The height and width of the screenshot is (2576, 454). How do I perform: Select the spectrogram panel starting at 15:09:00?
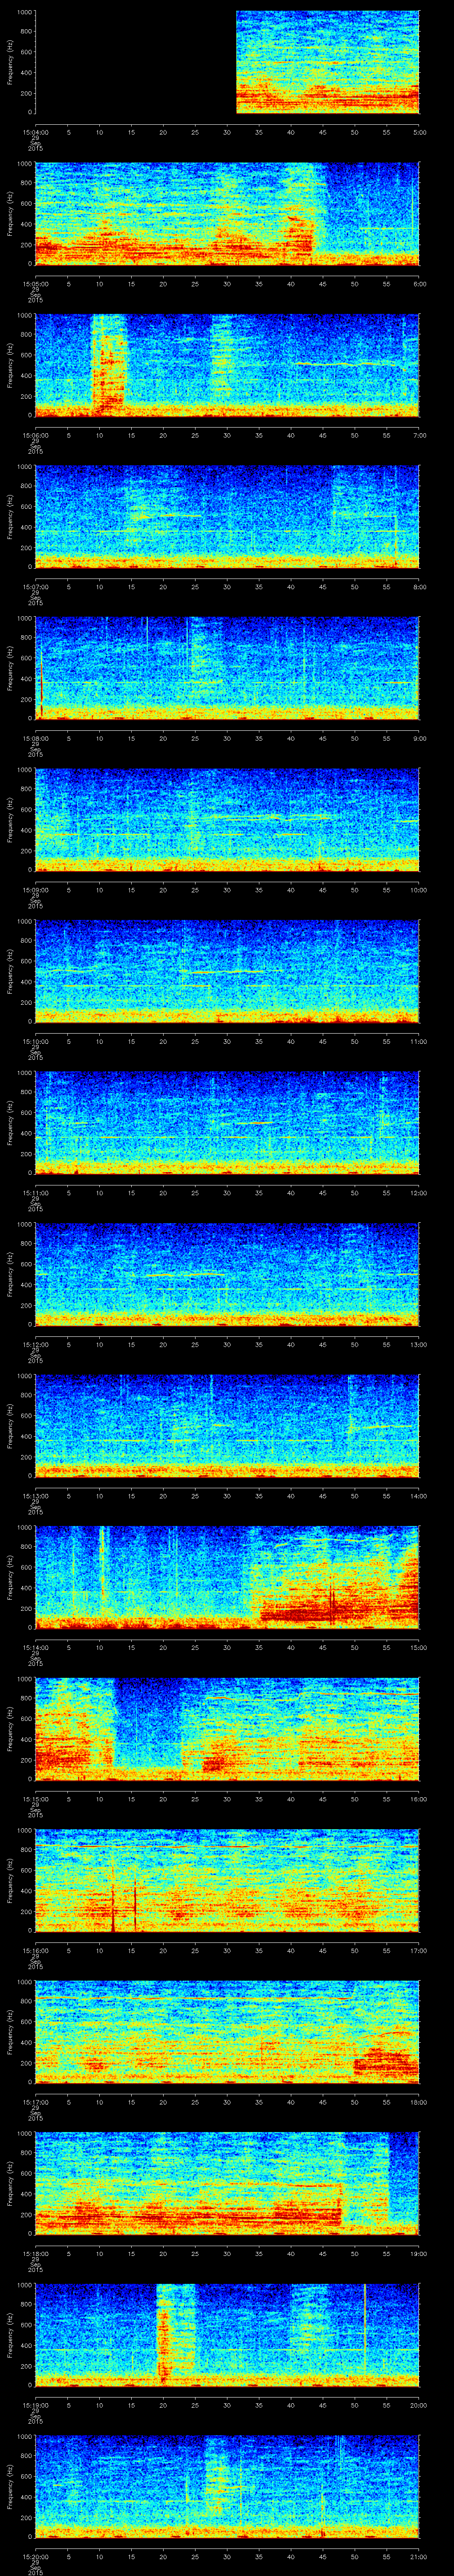(x=227, y=820)
